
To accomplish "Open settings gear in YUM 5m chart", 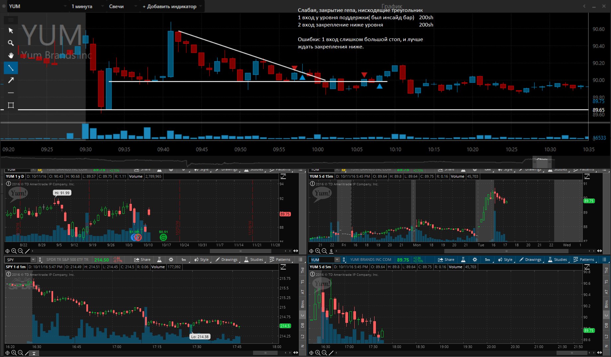I will (475, 260).
